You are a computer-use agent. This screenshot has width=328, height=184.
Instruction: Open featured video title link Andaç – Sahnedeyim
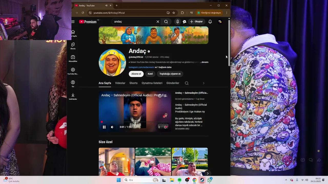(x=192, y=93)
